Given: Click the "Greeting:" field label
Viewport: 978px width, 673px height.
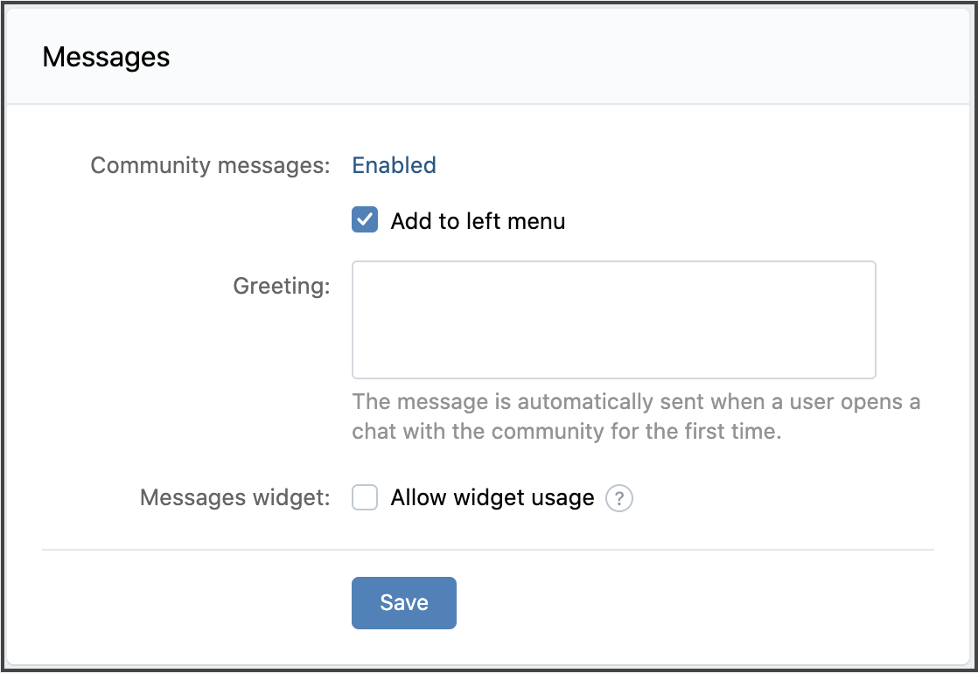Looking at the screenshot, I should (282, 286).
